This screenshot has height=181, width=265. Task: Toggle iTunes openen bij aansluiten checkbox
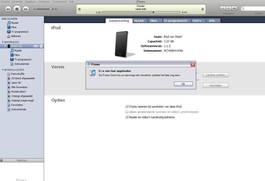[x=127, y=107]
